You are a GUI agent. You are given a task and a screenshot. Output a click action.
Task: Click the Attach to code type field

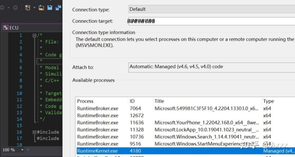tap(211, 67)
